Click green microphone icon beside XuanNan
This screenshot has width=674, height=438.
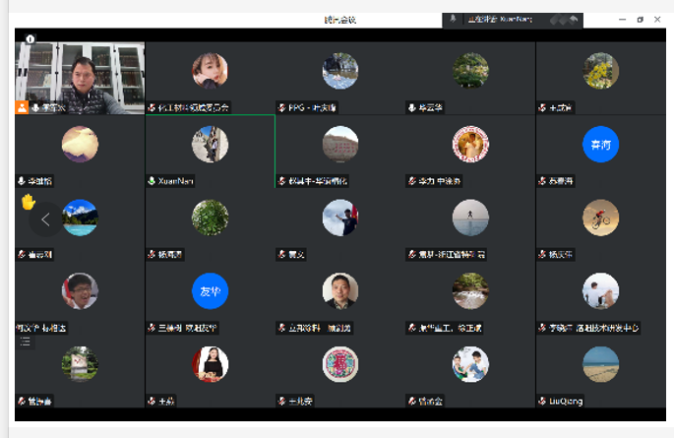coord(152,181)
